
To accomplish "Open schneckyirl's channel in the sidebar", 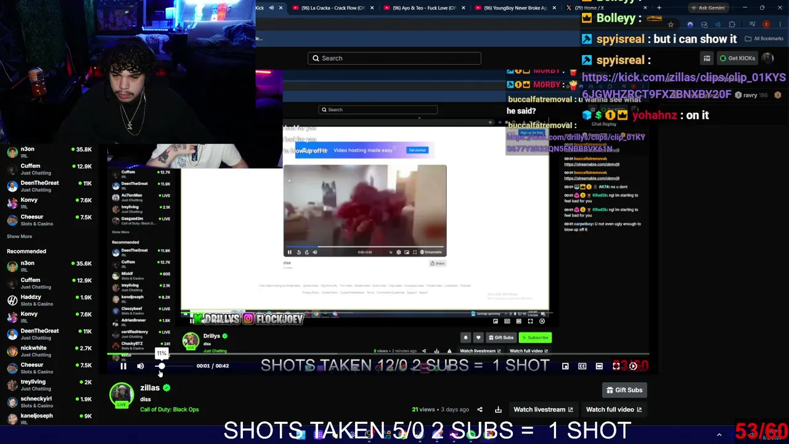I will pos(49,402).
